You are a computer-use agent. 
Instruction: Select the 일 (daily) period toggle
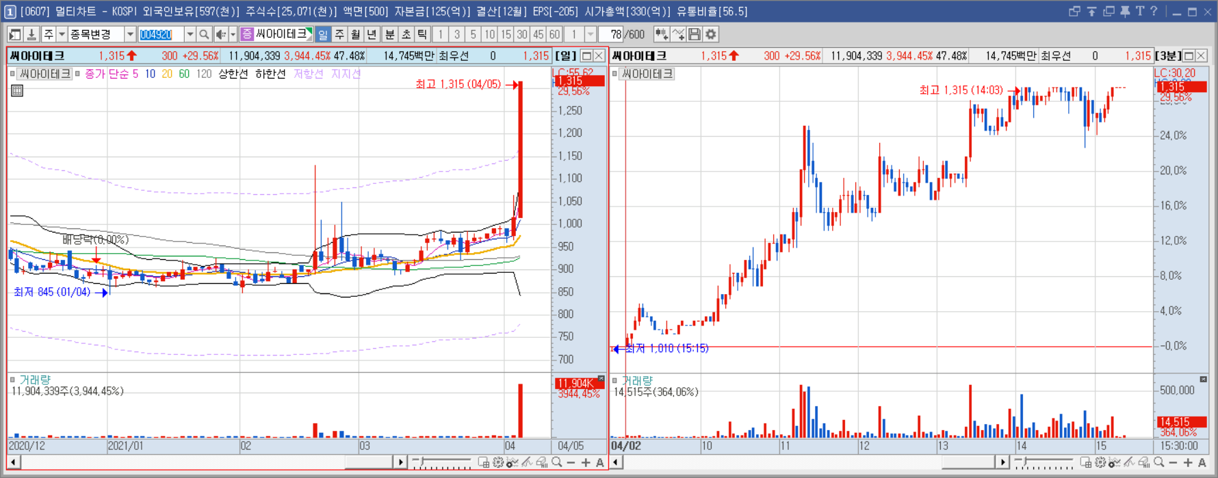click(x=323, y=34)
